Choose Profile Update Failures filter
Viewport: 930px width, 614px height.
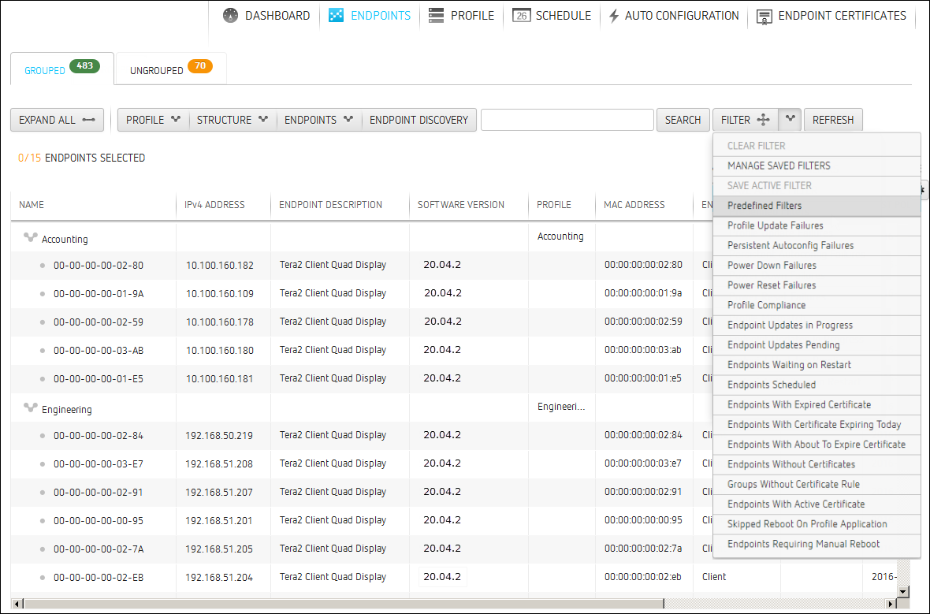(x=817, y=225)
